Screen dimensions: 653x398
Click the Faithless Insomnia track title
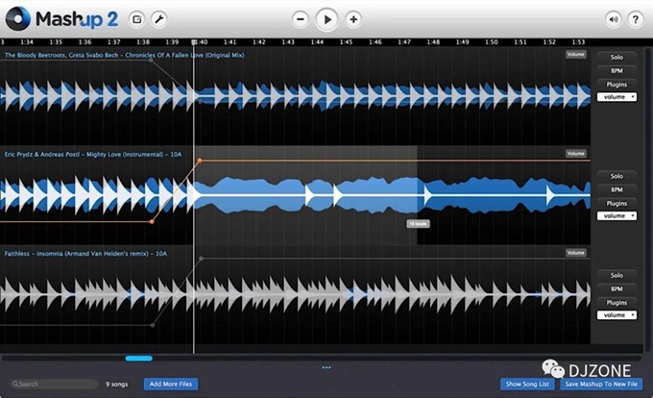[x=85, y=254]
